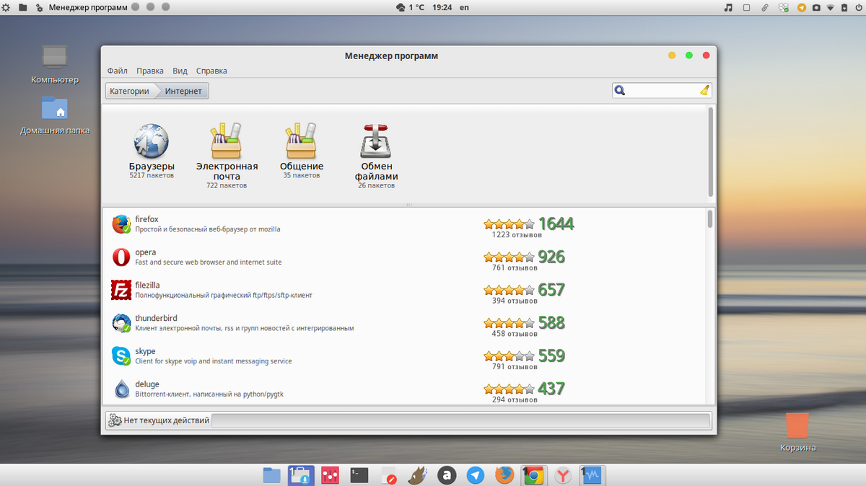Launch the terminal from the dock

[359, 475]
